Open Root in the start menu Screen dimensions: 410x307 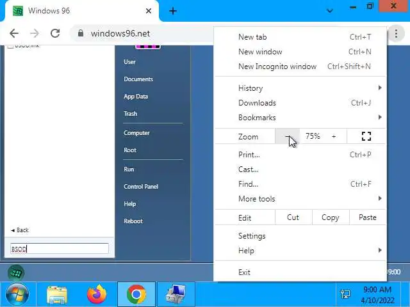130,150
